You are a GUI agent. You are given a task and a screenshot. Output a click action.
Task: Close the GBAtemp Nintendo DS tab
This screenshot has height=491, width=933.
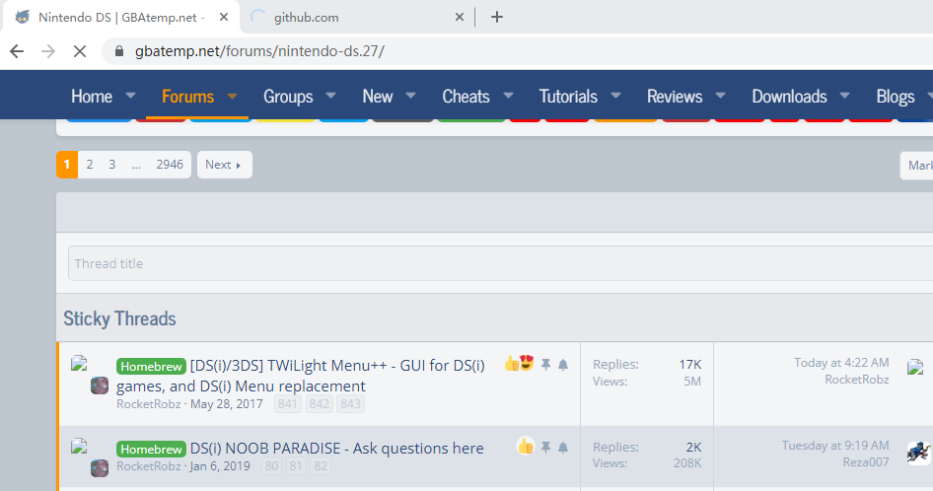coord(224,18)
